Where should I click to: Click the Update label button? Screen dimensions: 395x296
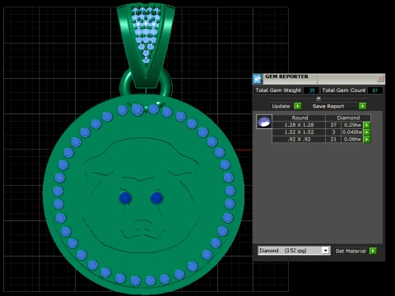[x=281, y=106]
